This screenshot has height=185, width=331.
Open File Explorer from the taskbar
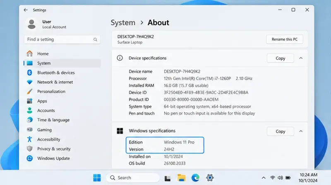click(181, 178)
